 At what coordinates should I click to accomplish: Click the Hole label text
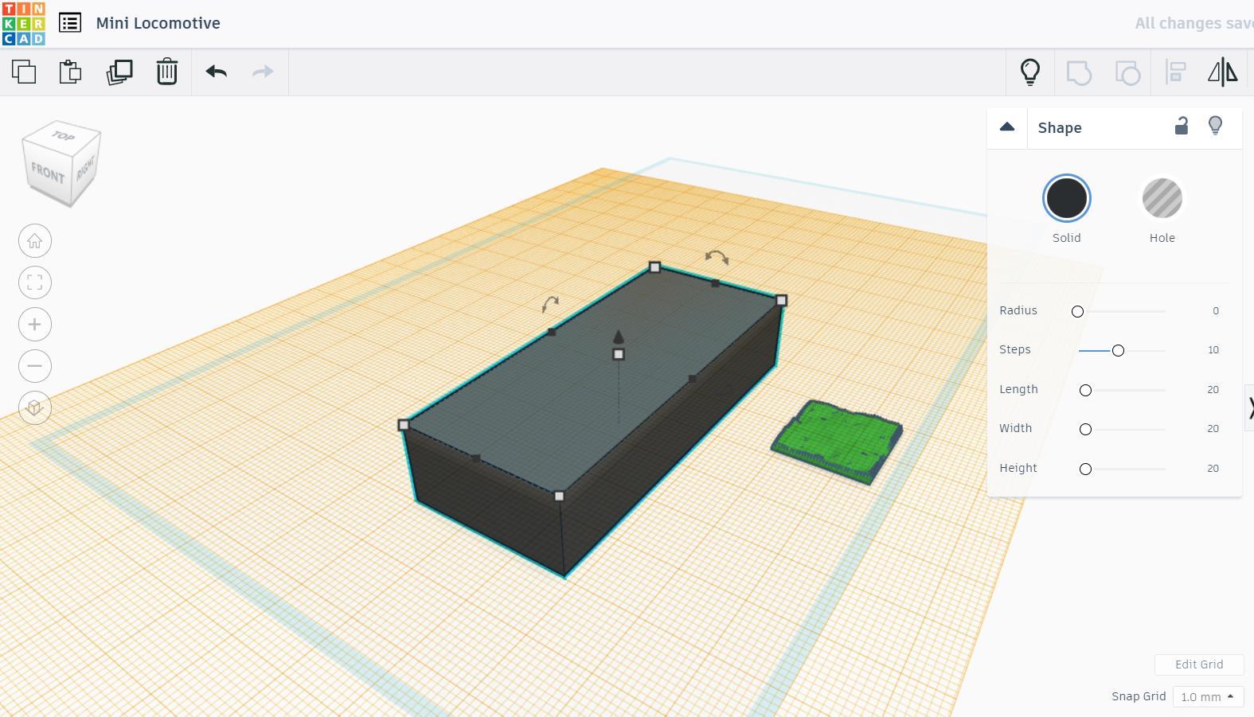pyautogui.click(x=1162, y=238)
